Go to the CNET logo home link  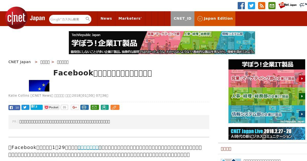click(16, 18)
